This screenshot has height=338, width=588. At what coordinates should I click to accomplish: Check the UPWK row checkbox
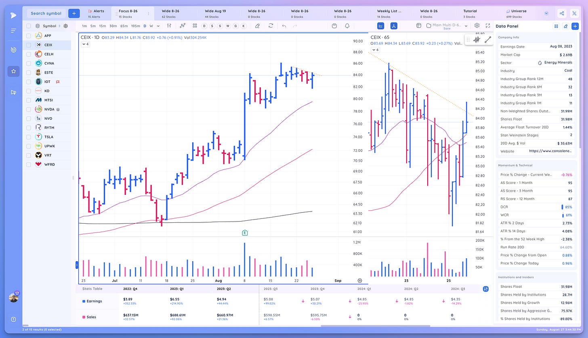[x=29, y=146]
